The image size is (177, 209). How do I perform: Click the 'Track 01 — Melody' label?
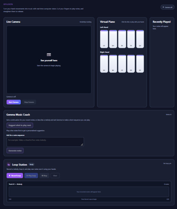tap(15, 184)
